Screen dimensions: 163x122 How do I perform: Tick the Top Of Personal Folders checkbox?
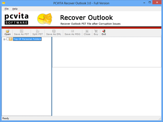(x=8, y=39)
